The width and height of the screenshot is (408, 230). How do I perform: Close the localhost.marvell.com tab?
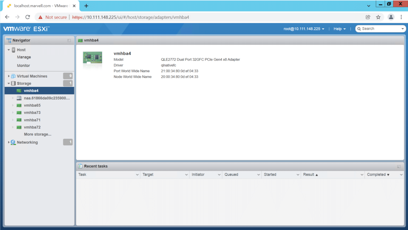[74, 6]
